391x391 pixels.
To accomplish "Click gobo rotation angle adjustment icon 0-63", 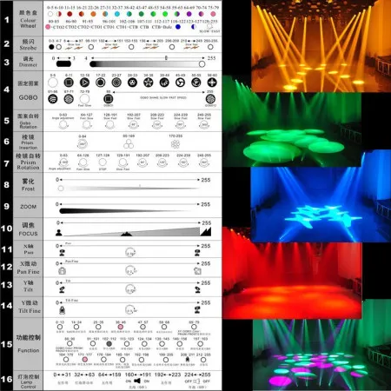I will pyautogui.click(x=63, y=125).
